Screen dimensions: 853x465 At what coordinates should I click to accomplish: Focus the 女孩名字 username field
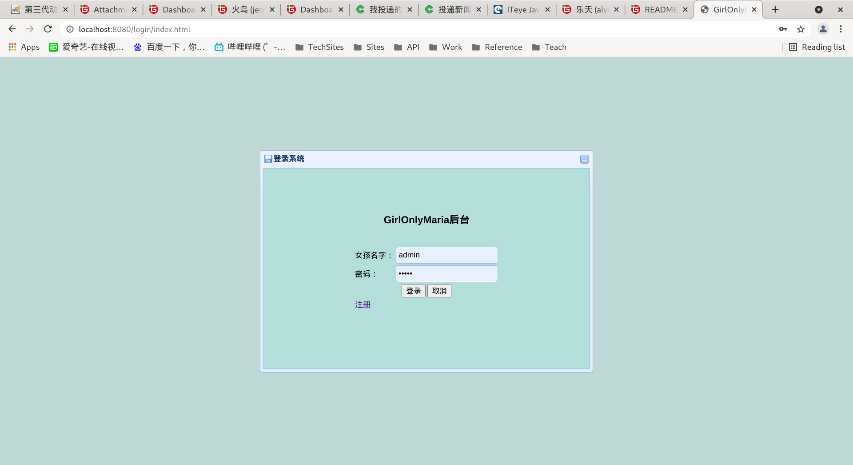coord(446,255)
